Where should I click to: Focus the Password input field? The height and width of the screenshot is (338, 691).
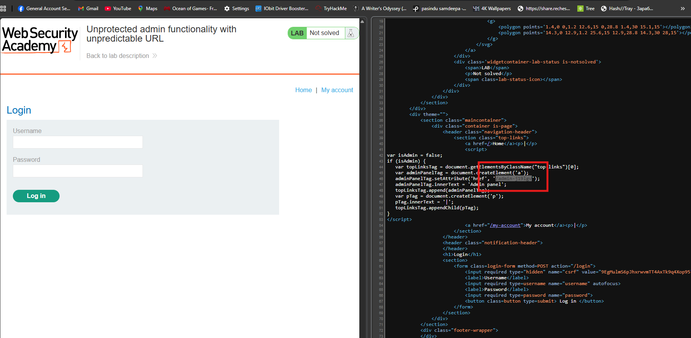point(78,171)
